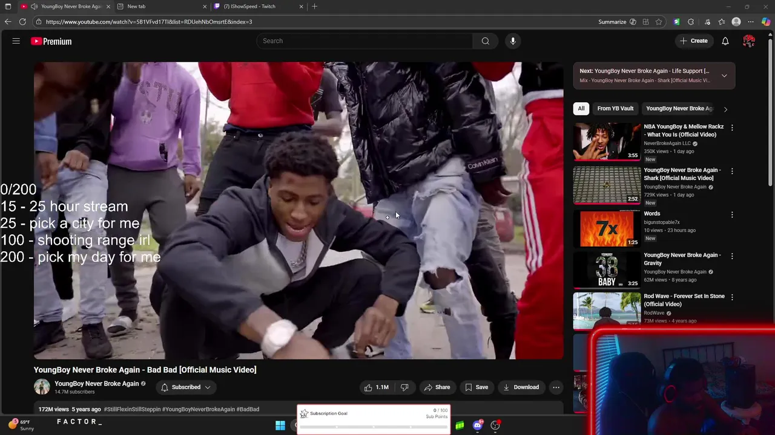Click Summarize in address bar
The image size is (775, 435).
[612, 22]
